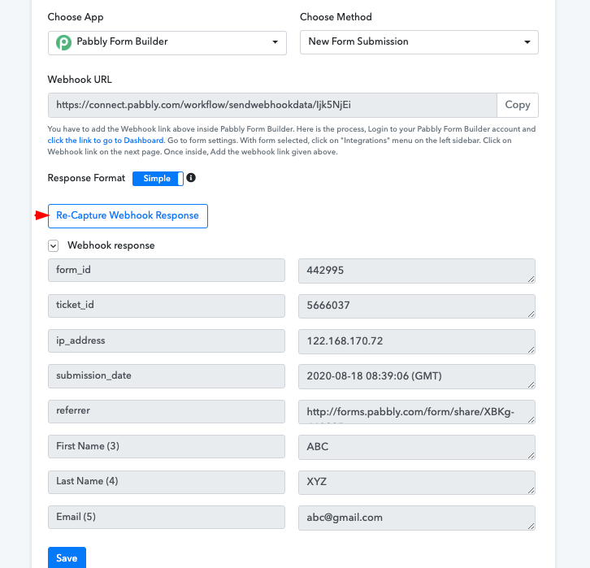Open the 'click the link to go to Dashboard' link
The height and width of the screenshot is (568, 590).
[106, 141]
